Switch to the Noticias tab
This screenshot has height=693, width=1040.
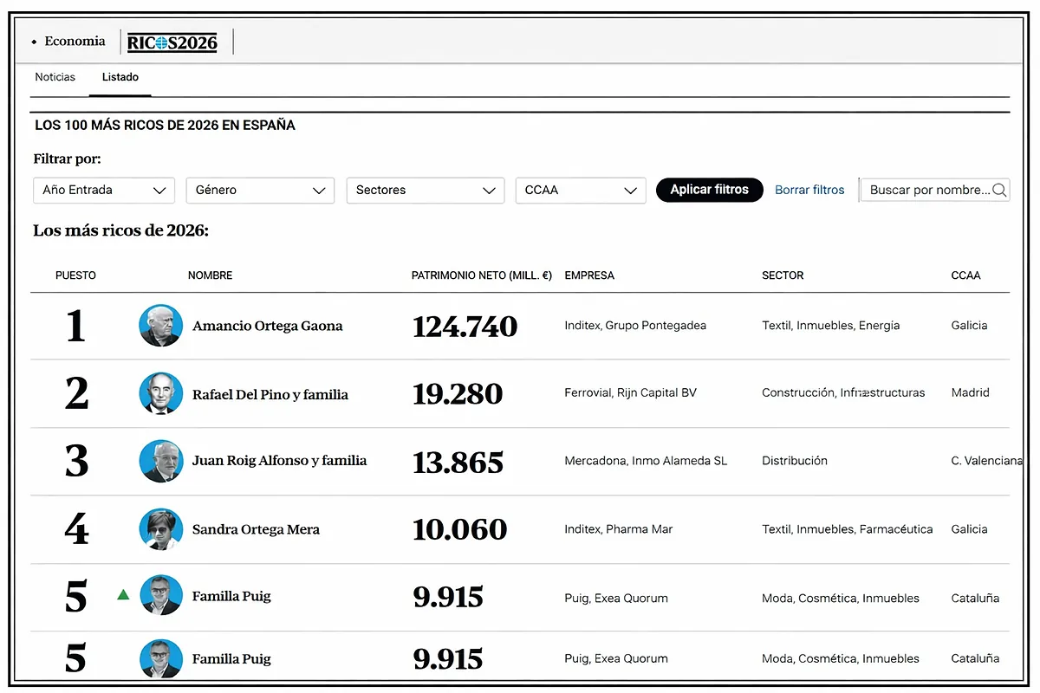click(55, 77)
